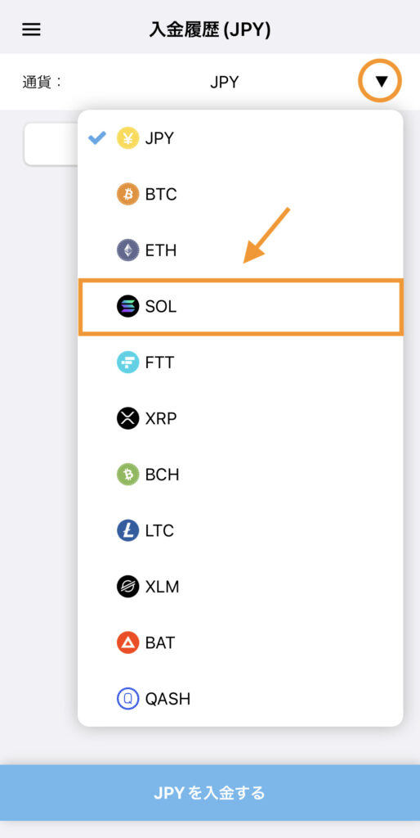Click the white card behind the dropdown

[x=51, y=144]
